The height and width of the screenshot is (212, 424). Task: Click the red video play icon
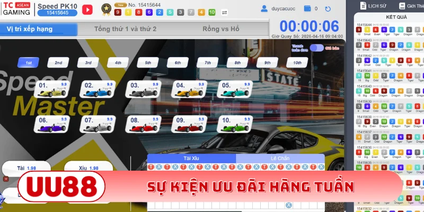click(87, 10)
